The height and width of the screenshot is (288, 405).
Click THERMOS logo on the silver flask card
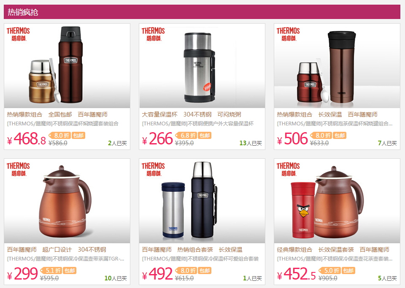click(x=153, y=34)
